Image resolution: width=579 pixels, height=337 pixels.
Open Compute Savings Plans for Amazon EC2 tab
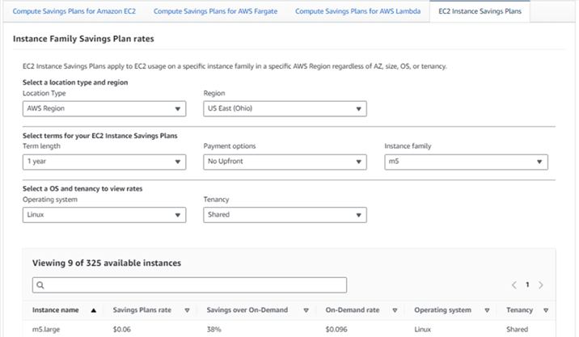coord(74,11)
